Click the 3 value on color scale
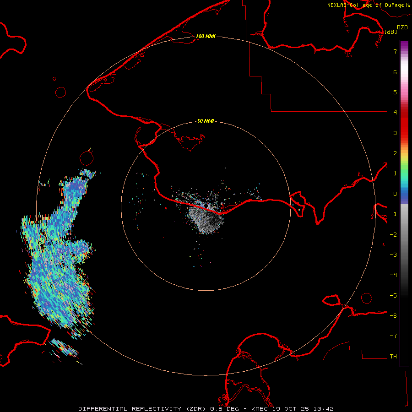412x412 pixels. click(395, 133)
